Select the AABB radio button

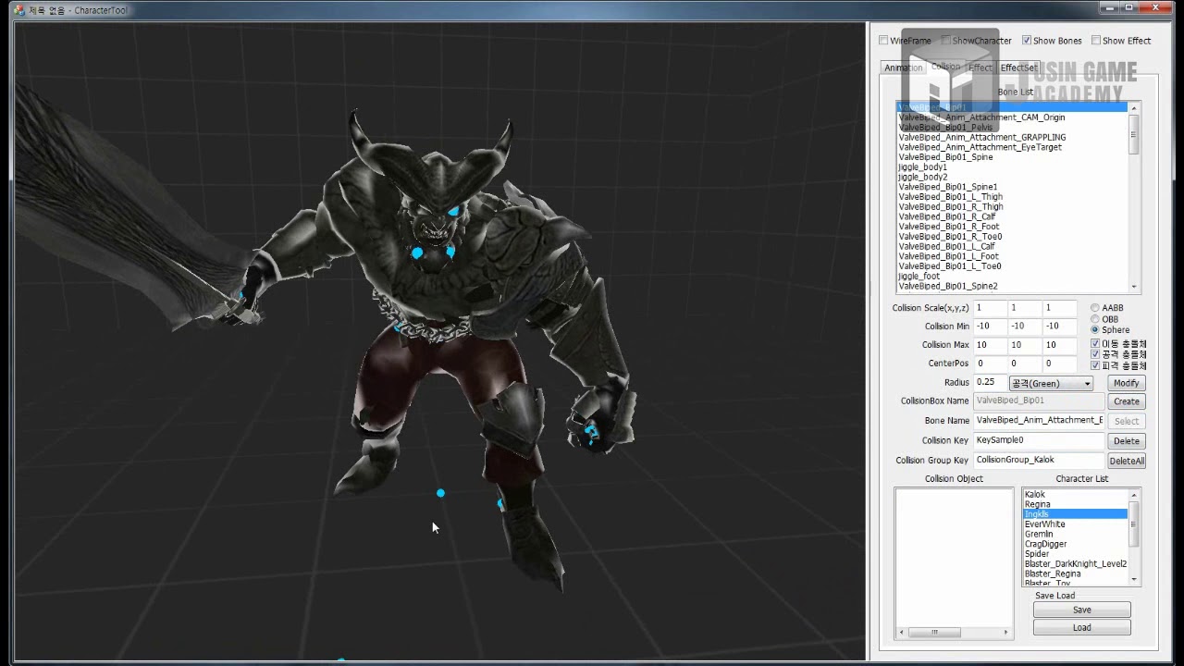tap(1095, 308)
